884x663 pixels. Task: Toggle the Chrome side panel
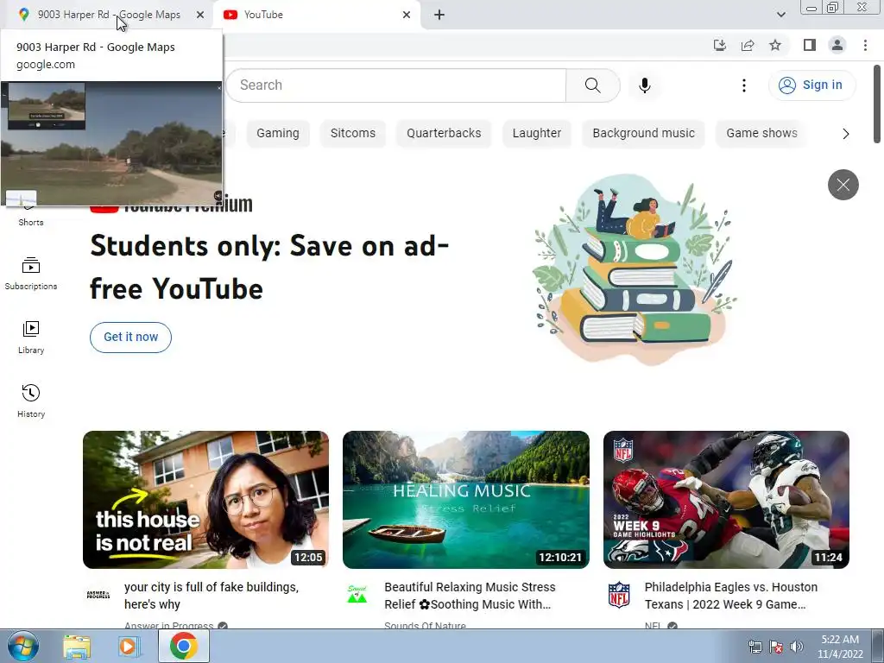coord(810,45)
